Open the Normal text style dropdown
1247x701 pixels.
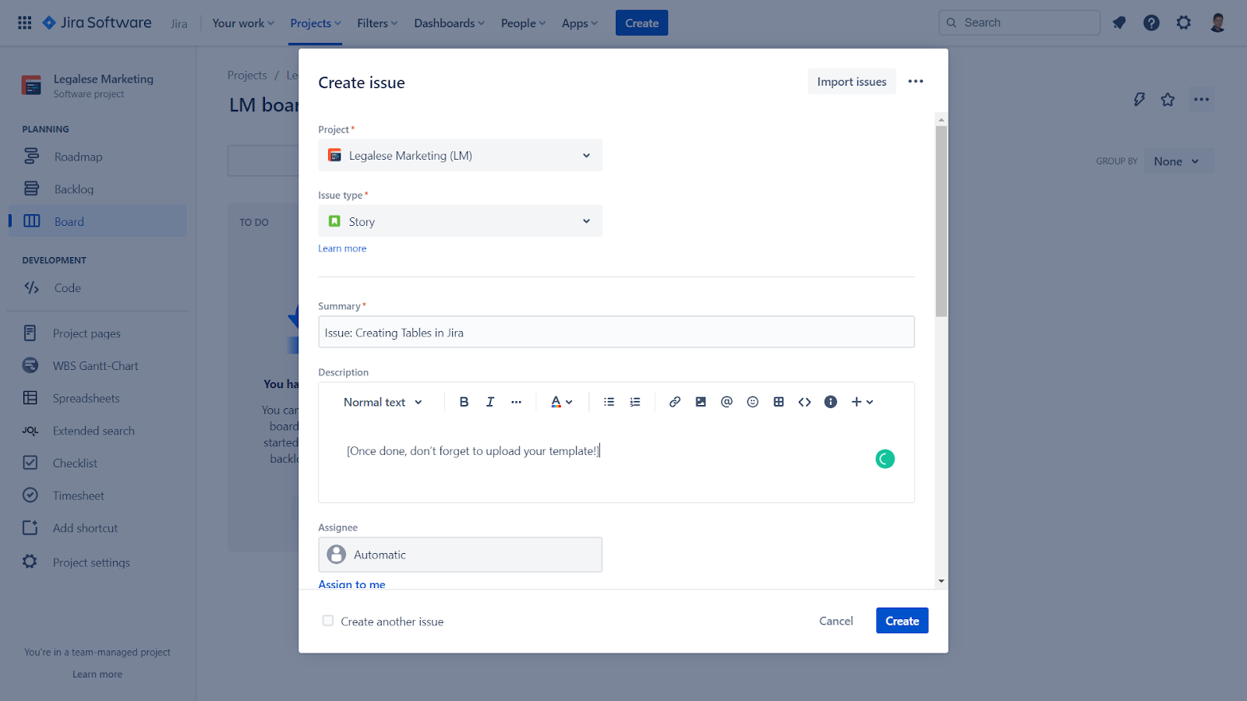pyautogui.click(x=383, y=402)
